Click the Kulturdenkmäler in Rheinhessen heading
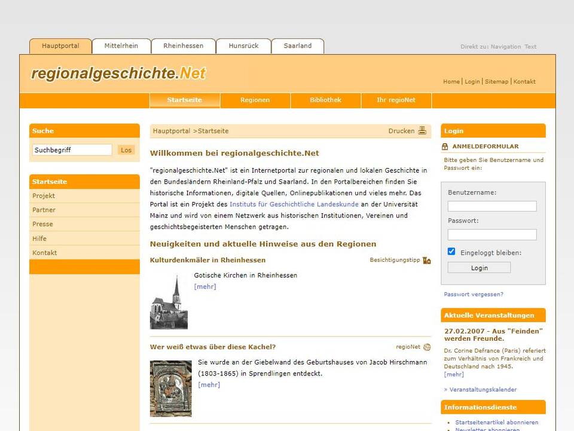 coord(207,260)
